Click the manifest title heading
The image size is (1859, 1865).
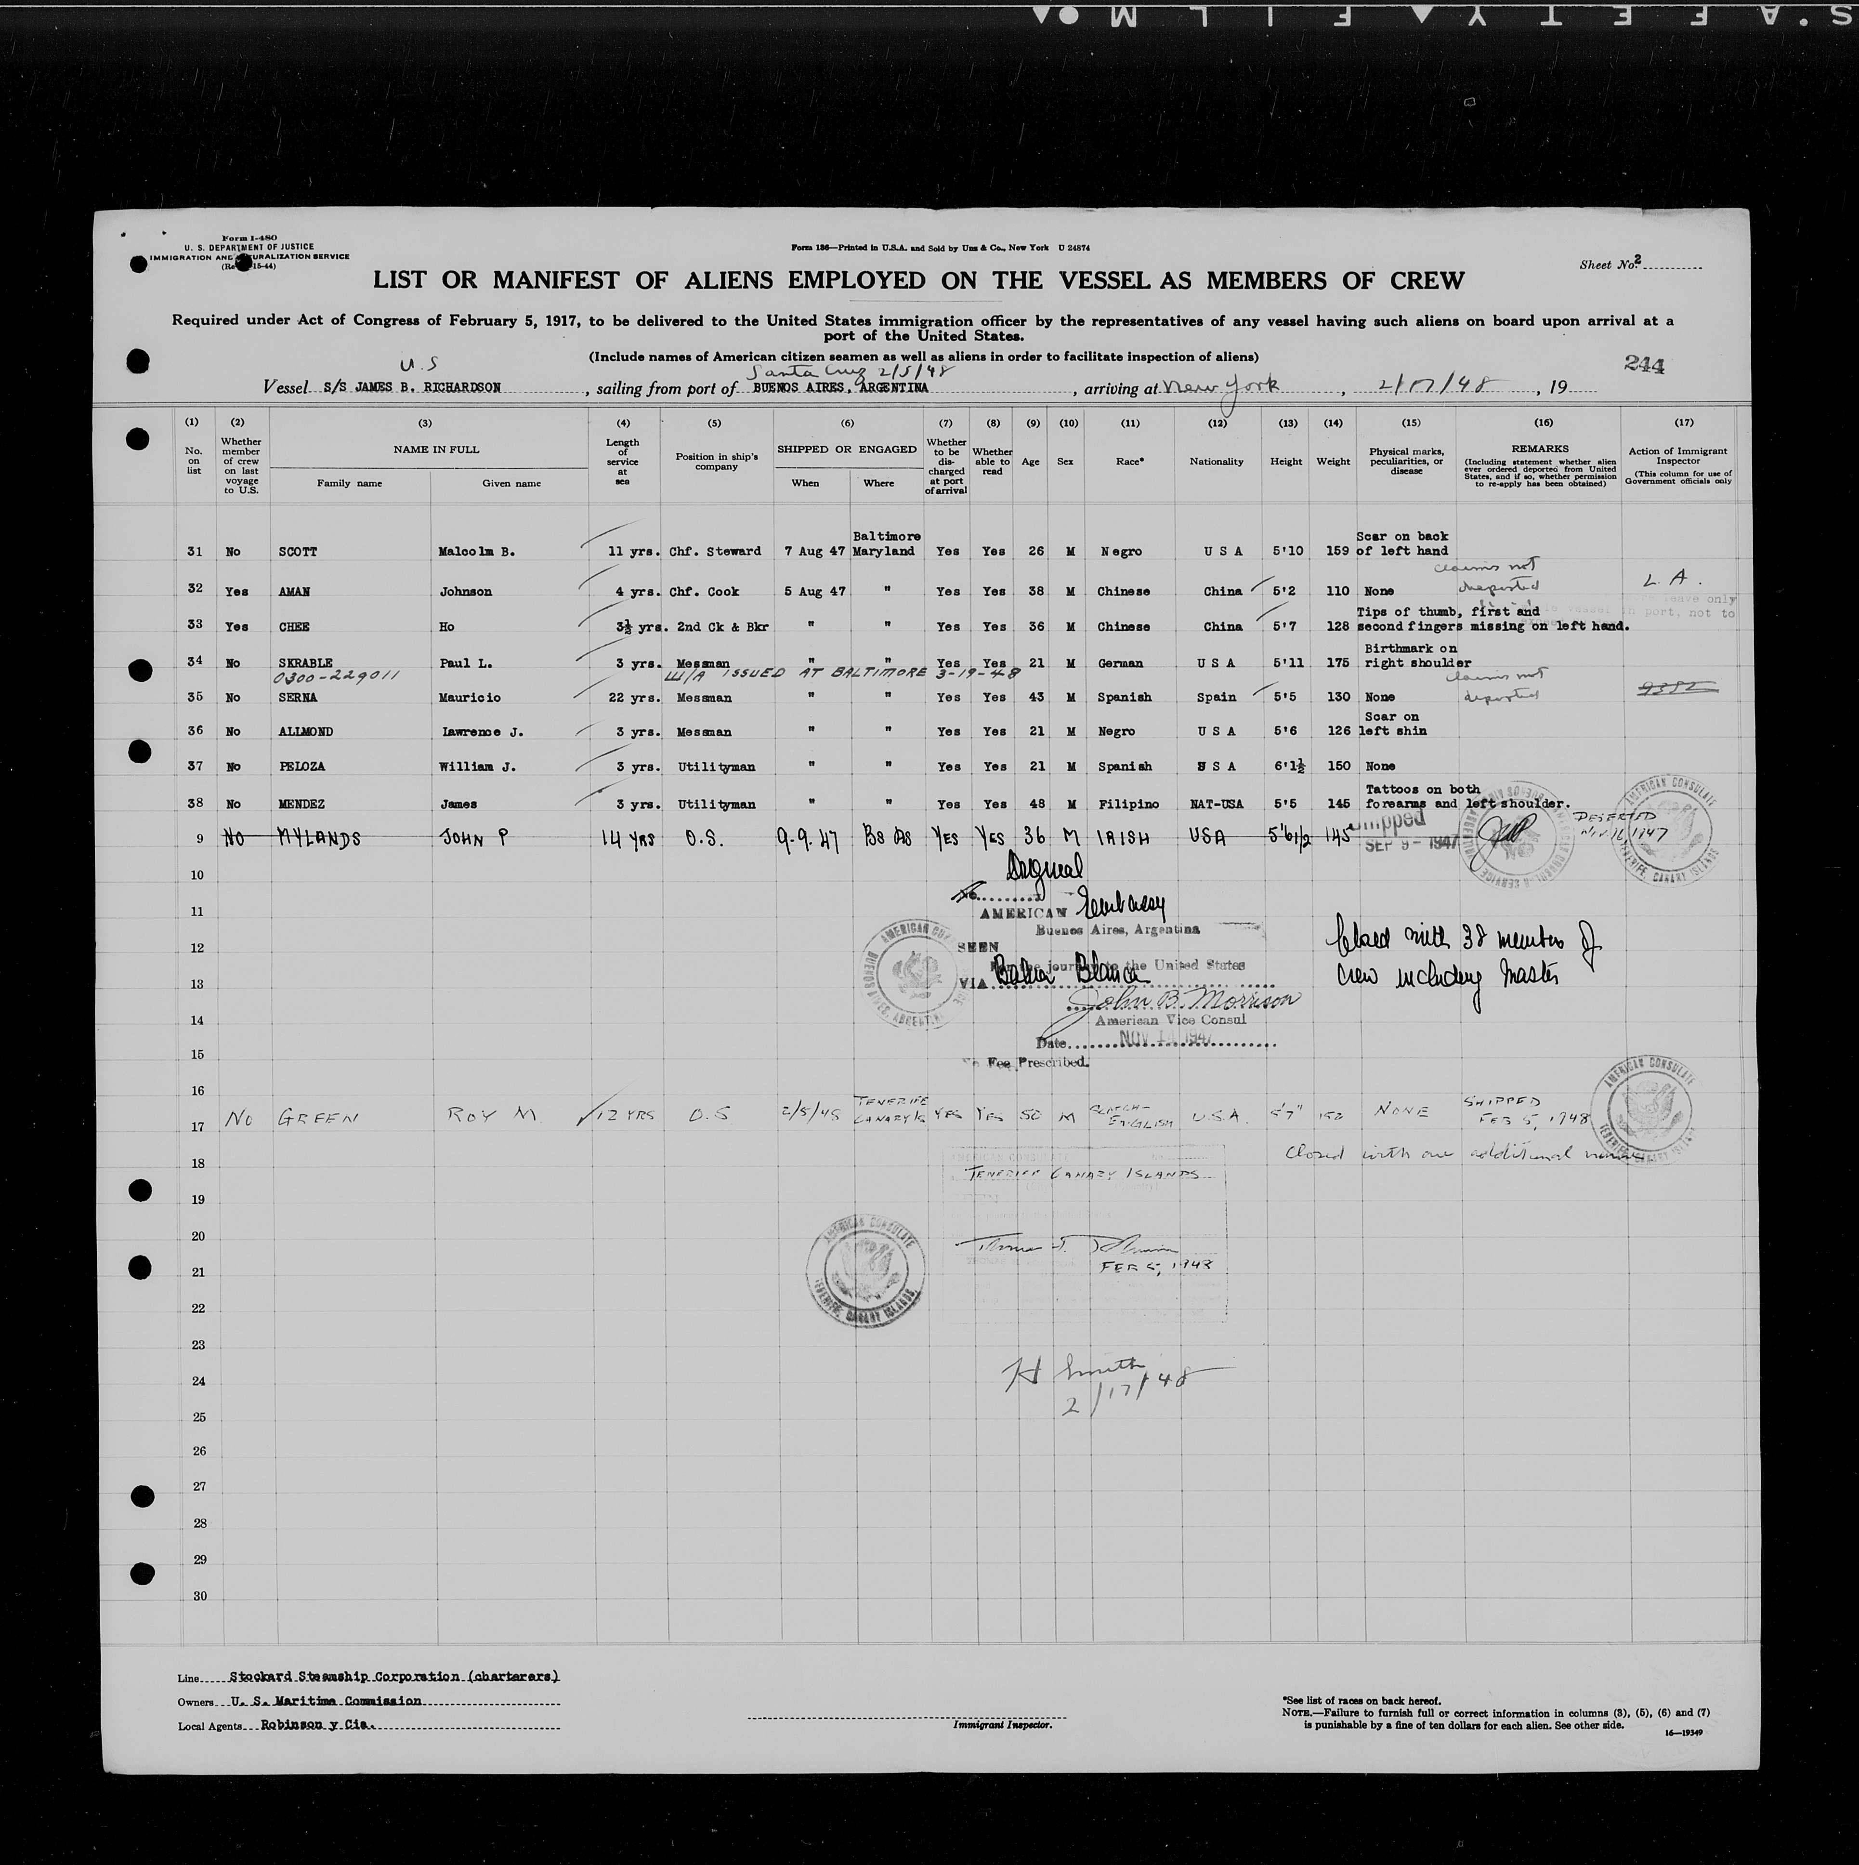918,281
